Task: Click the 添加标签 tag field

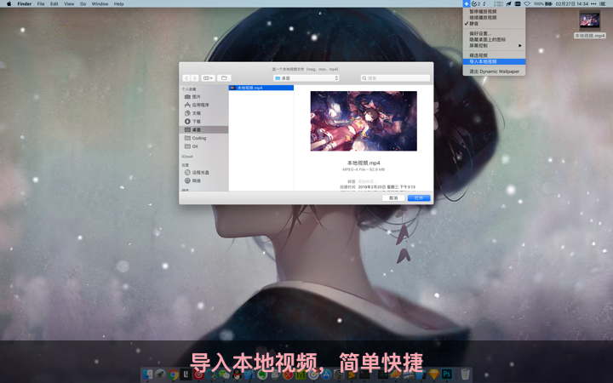Action: [368, 181]
